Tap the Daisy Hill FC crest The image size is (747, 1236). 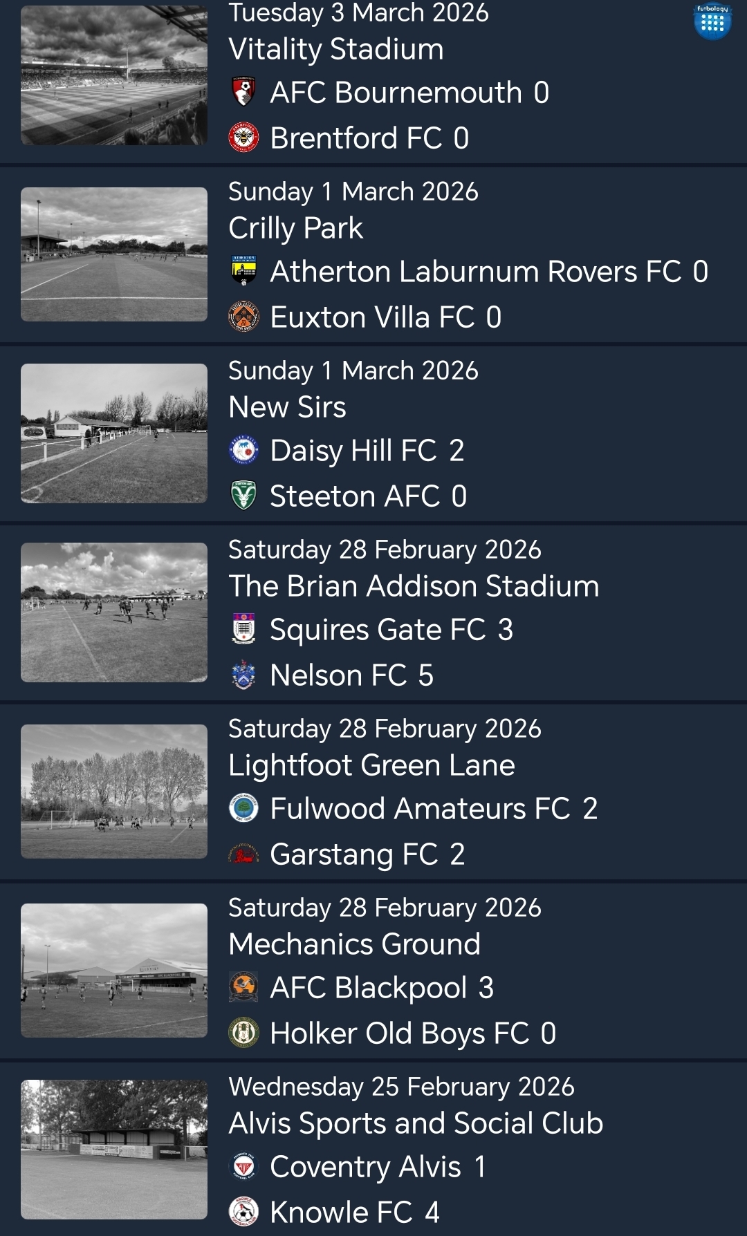[243, 450]
